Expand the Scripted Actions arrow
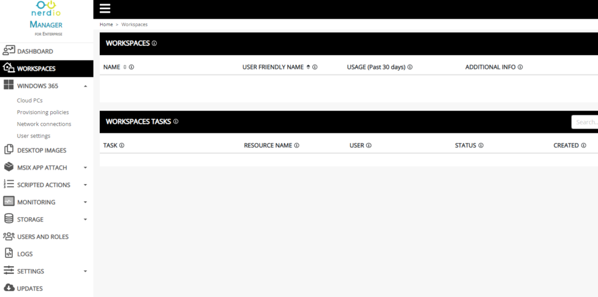598x297 pixels. click(x=85, y=185)
